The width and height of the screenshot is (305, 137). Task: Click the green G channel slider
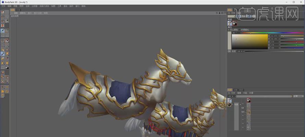click(292, 45)
